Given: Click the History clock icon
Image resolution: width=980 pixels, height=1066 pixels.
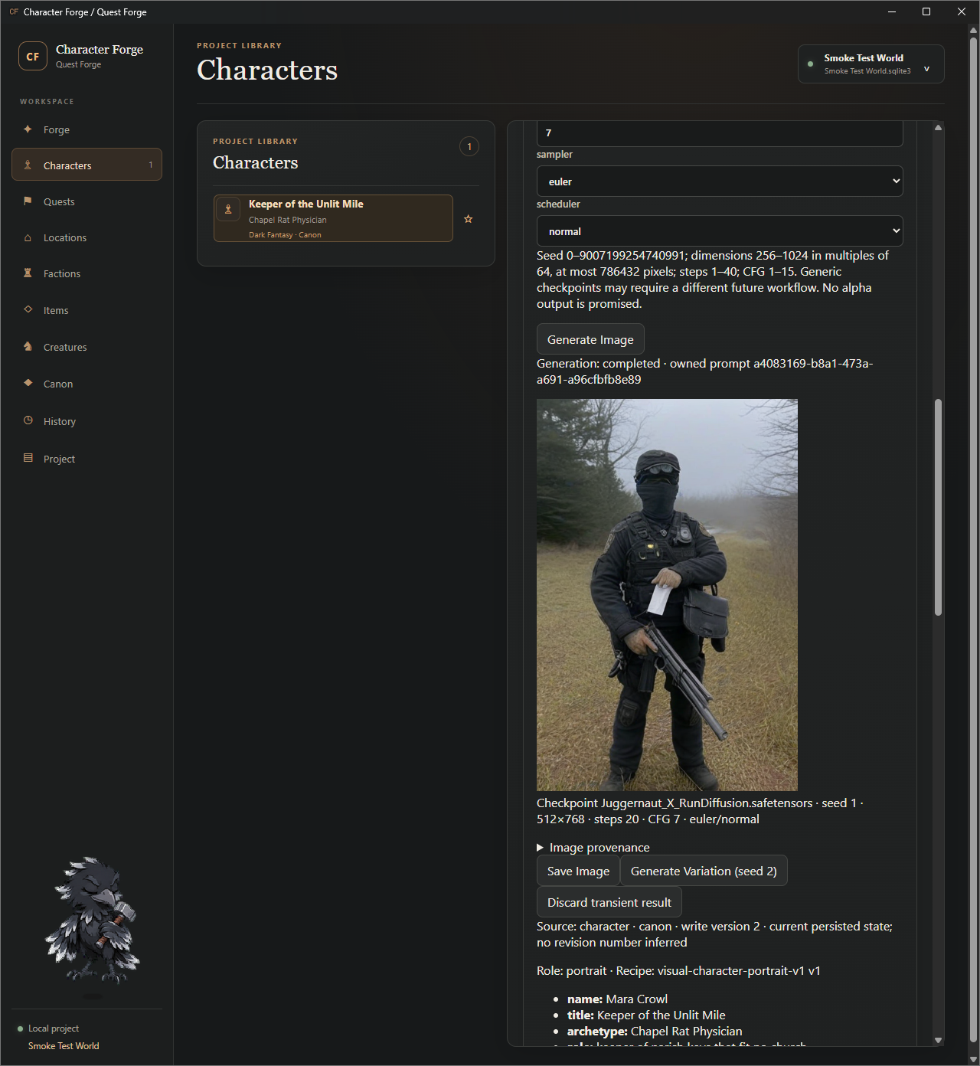Looking at the screenshot, I should pos(28,420).
